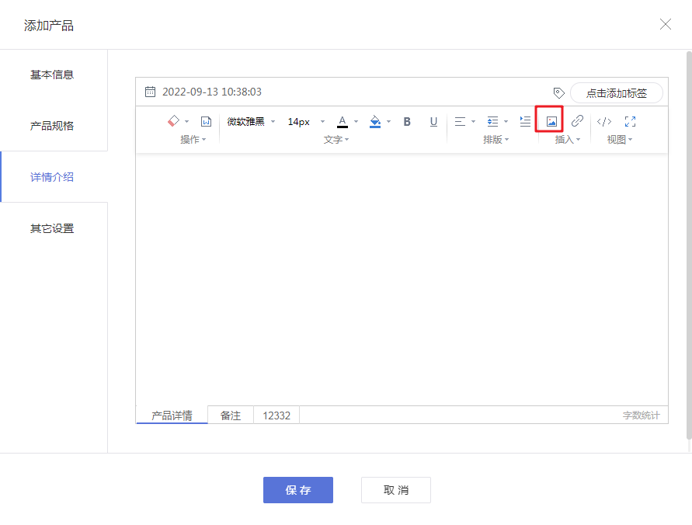Close the 添加产品 dialog
Image resolution: width=692 pixels, height=525 pixels.
click(x=666, y=24)
